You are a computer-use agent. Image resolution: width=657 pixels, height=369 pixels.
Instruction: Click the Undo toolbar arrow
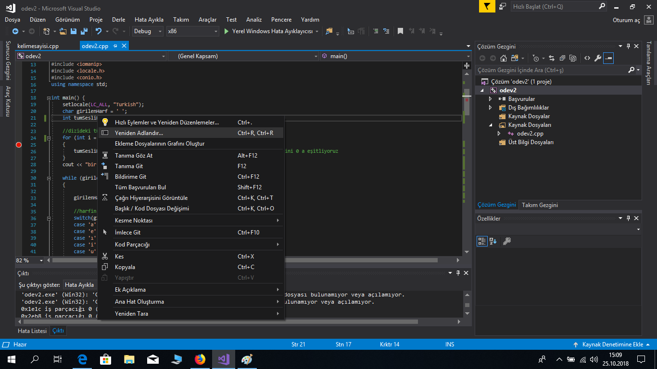(x=99, y=31)
